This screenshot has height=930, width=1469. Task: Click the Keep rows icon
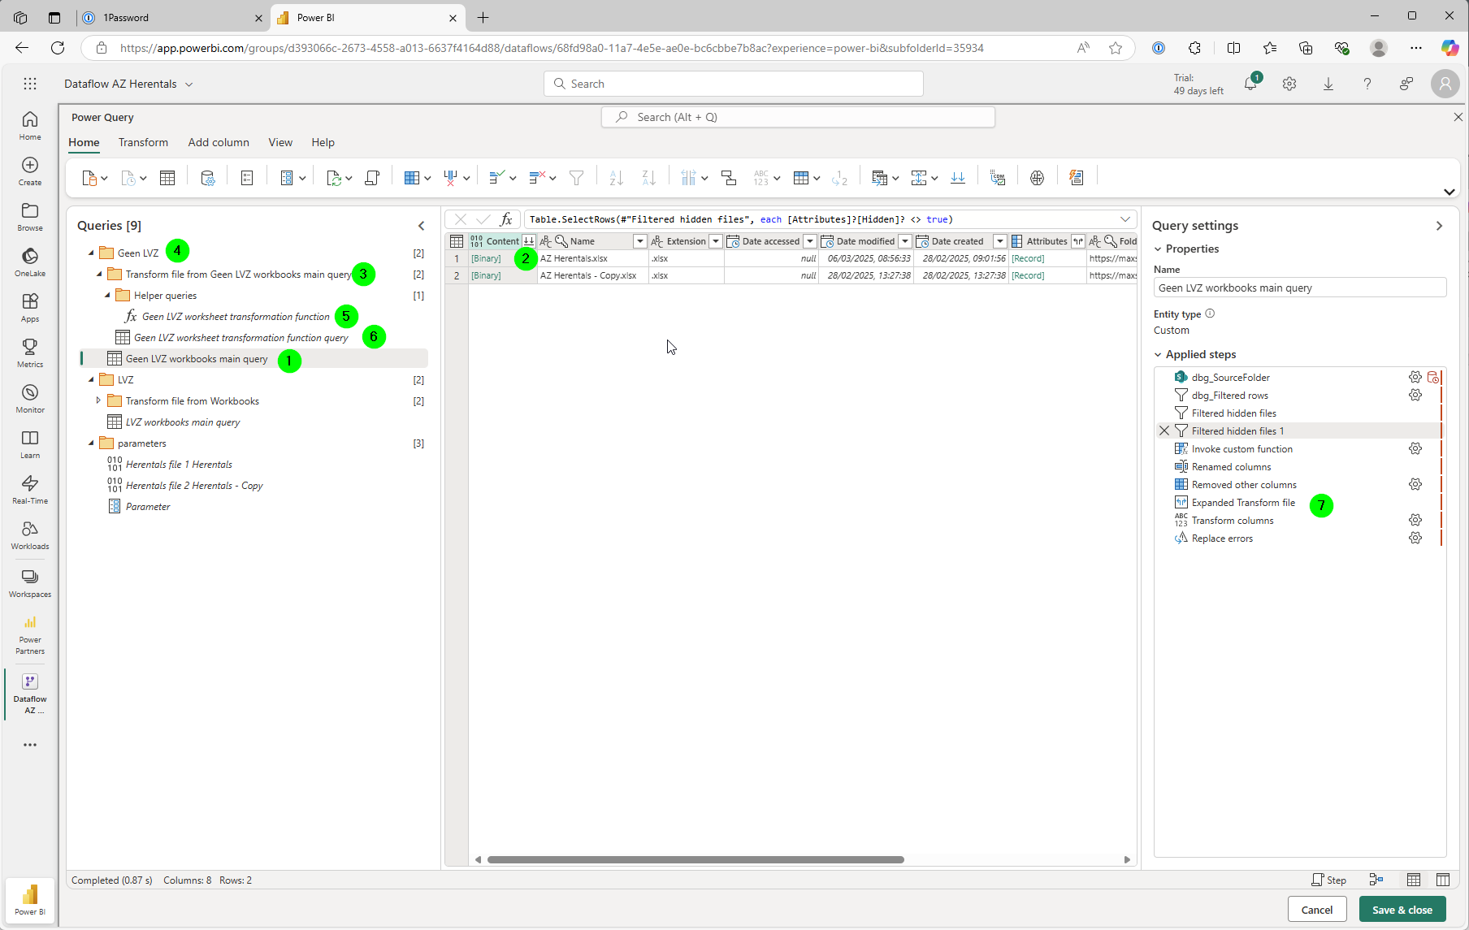(x=497, y=178)
